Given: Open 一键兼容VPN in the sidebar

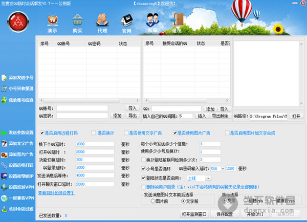Looking at the screenshot, I should point(17,198).
